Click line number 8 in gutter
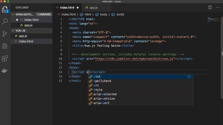223x125 pixels. [61, 50]
